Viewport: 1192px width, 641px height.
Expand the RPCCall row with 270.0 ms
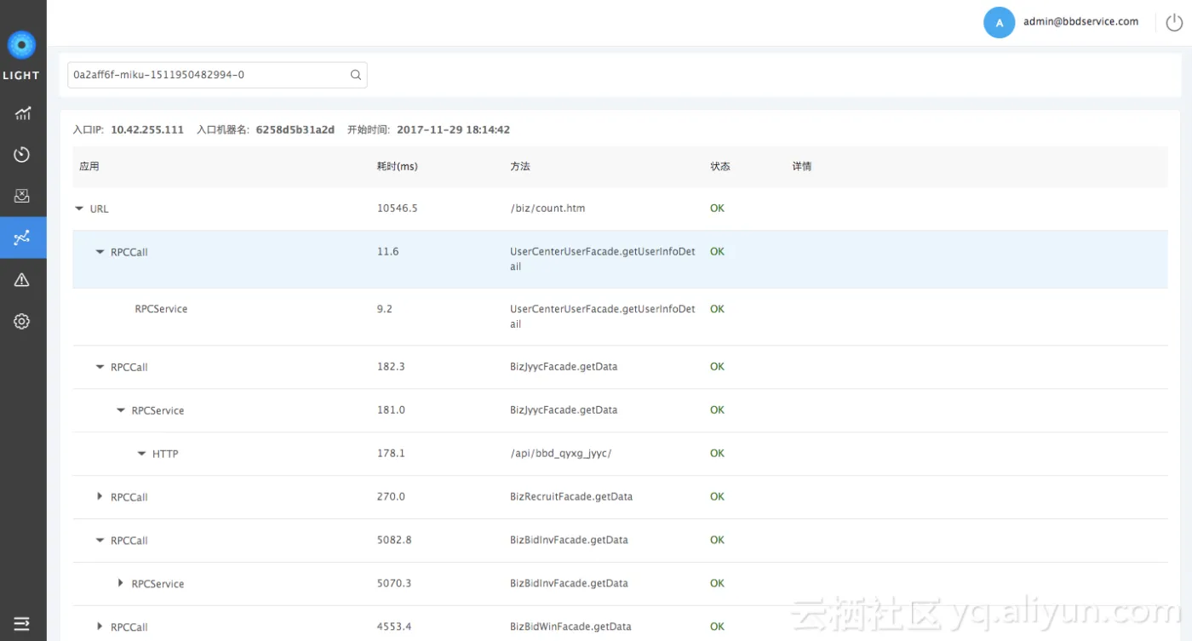[x=100, y=496]
